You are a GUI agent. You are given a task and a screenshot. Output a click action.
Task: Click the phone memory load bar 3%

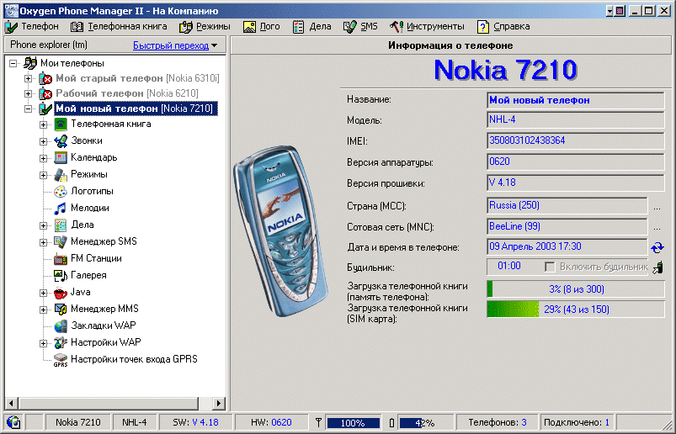click(x=576, y=288)
